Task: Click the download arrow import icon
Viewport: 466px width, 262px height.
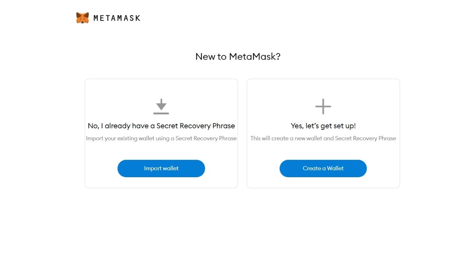Action: pyautogui.click(x=161, y=106)
